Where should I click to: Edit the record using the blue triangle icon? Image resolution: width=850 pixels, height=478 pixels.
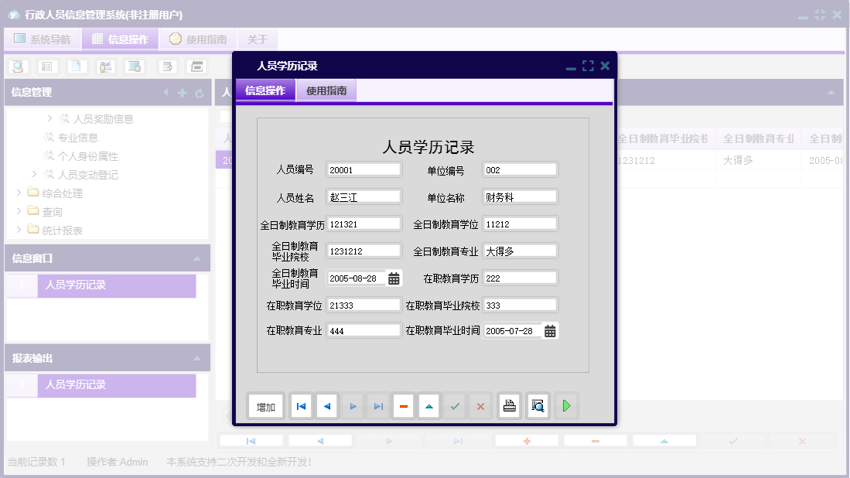[x=428, y=405]
